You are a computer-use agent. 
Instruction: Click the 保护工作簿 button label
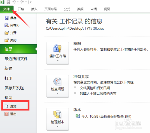tap(58, 56)
